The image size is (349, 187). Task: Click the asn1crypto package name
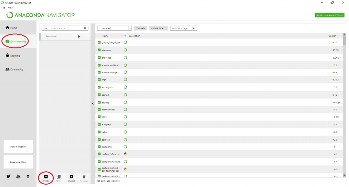coord(107,87)
